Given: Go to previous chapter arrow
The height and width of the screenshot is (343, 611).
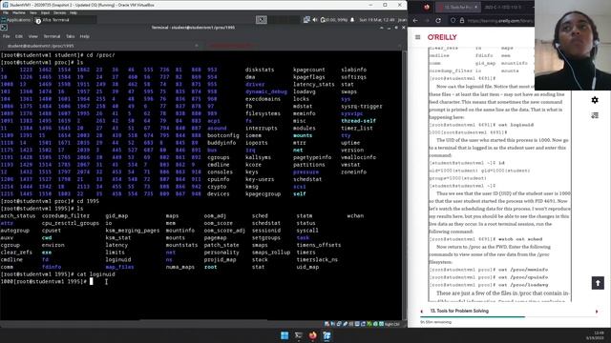Looking at the screenshot, I should [422, 312].
